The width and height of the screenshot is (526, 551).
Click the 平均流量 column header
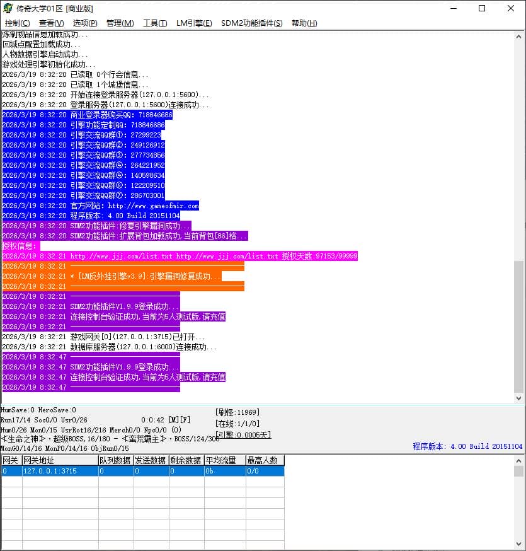(x=225, y=460)
